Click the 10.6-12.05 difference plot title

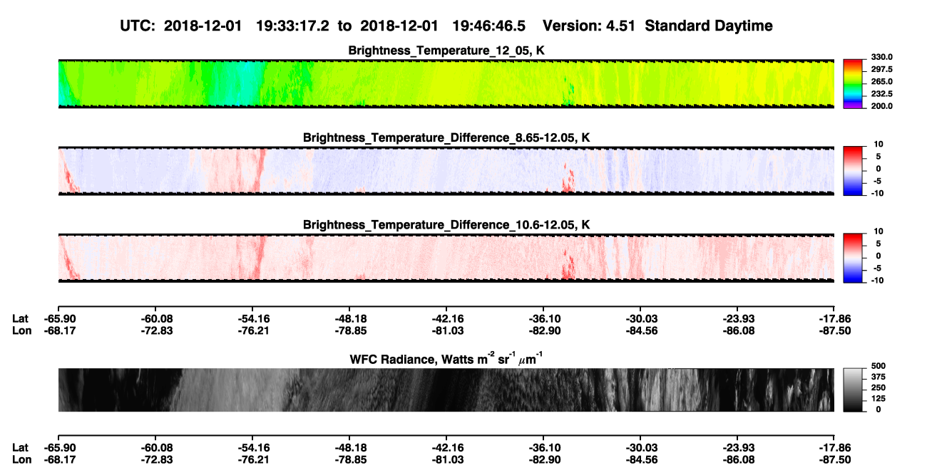click(x=446, y=224)
